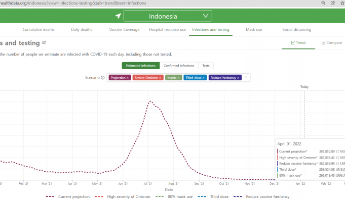Switch to Confirmed infections view

click(x=179, y=66)
